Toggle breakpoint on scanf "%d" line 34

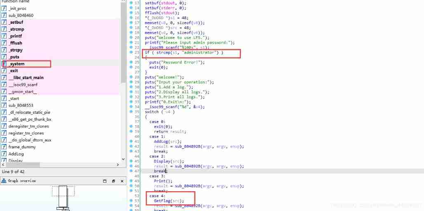tap(131, 107)
